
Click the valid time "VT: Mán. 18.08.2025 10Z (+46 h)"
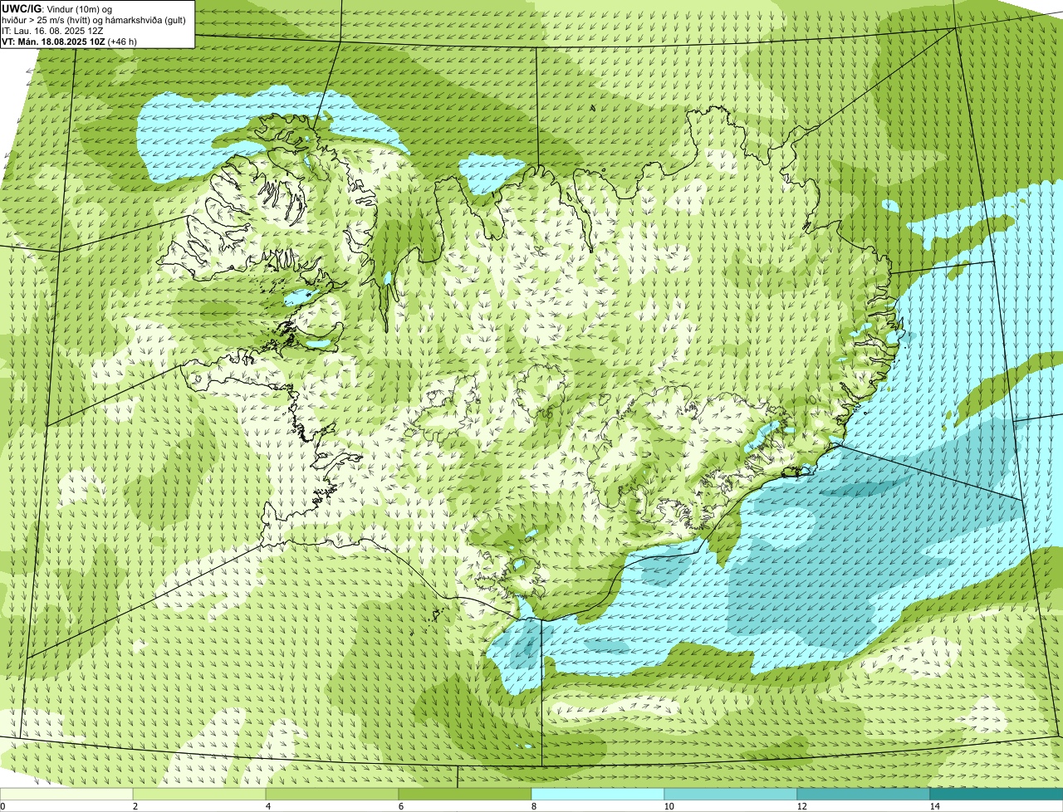point(69,42)
